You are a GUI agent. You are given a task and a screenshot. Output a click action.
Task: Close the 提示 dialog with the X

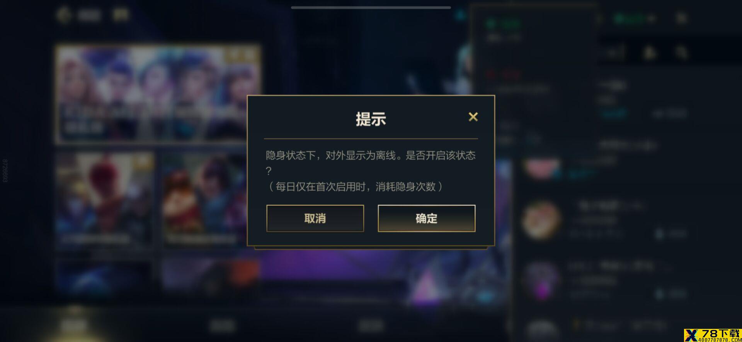(473, 117)
